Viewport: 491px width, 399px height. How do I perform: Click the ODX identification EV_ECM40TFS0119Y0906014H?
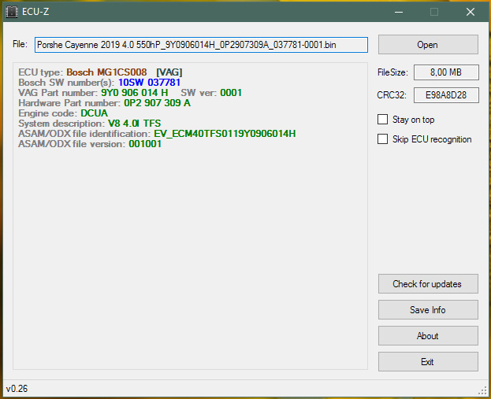225,134
